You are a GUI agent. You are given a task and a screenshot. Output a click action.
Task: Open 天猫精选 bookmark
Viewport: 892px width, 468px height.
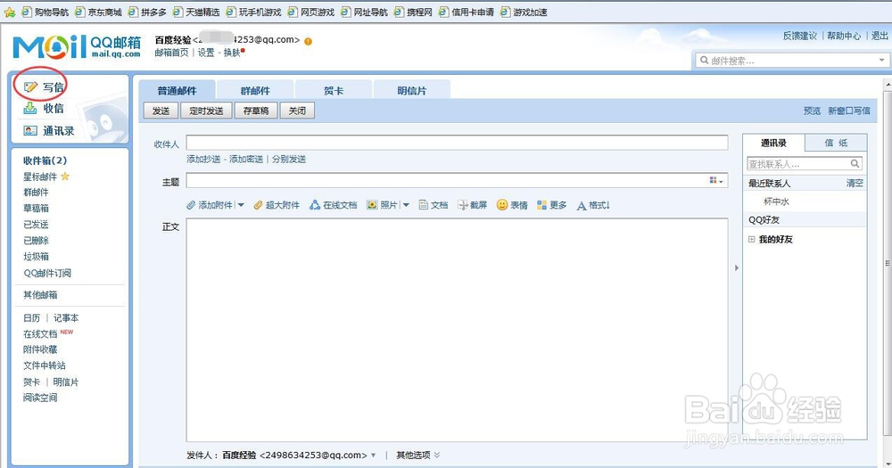point(196,12)
